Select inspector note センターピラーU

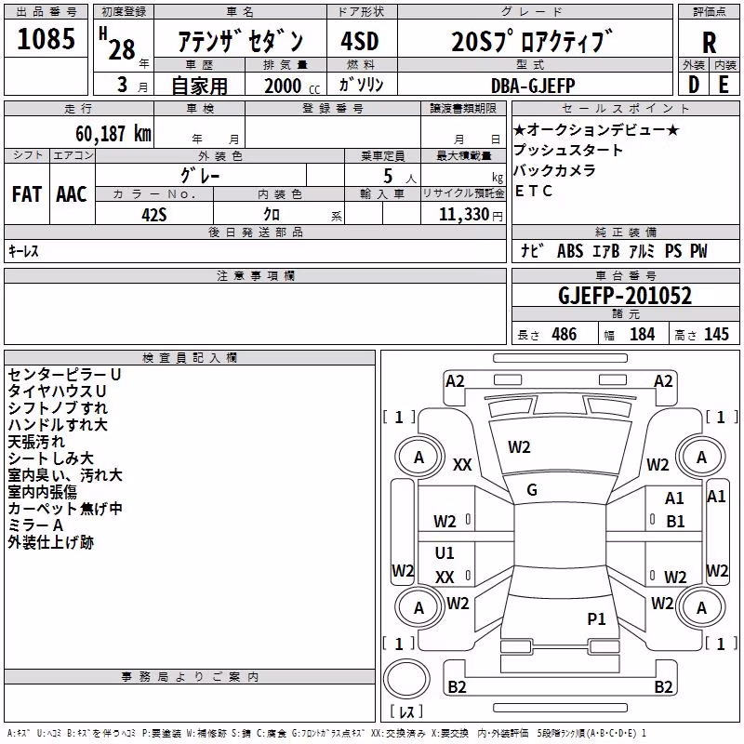coord(64,375)
